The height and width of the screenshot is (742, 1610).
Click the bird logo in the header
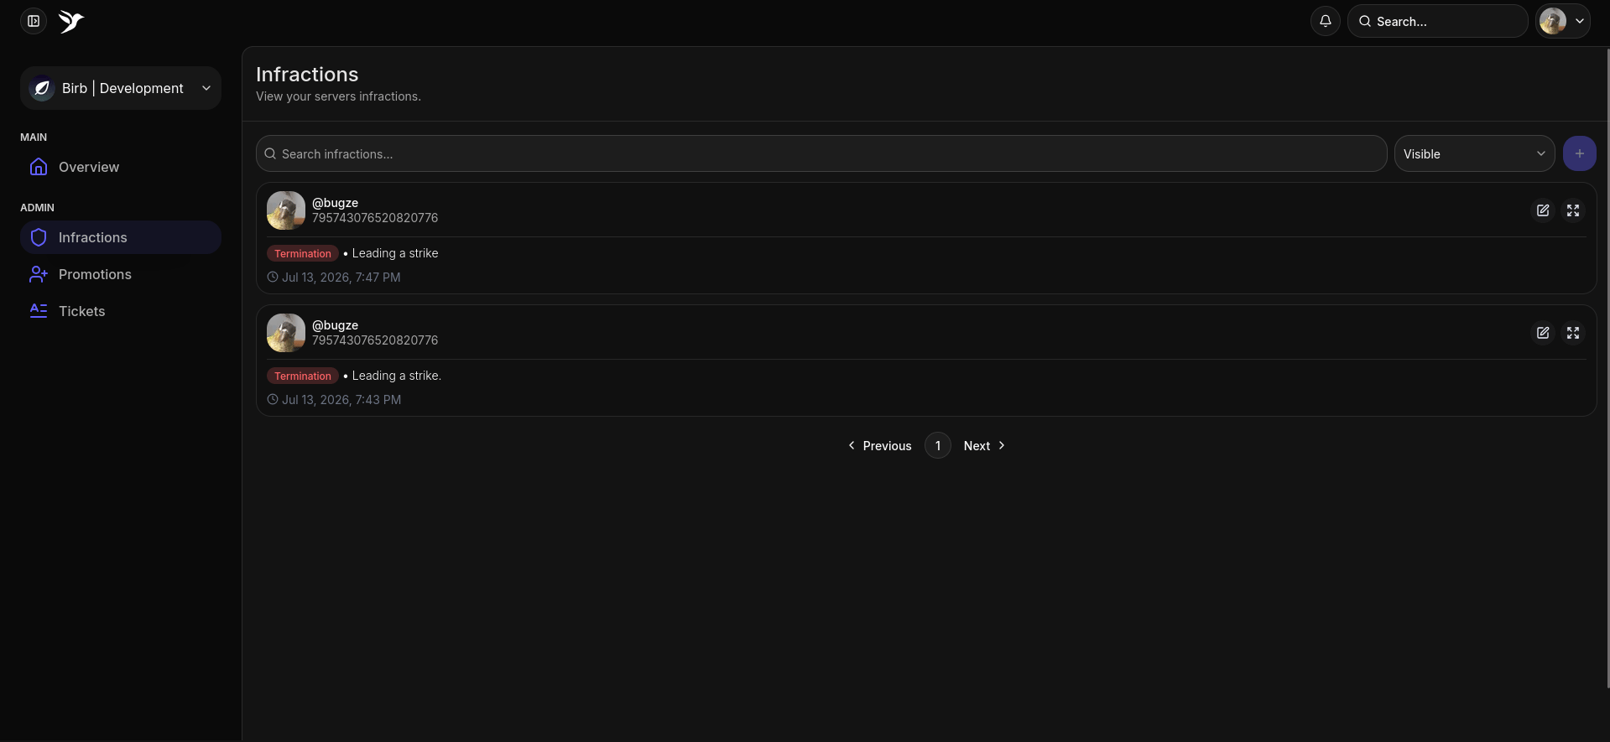(x=71, y=21)
